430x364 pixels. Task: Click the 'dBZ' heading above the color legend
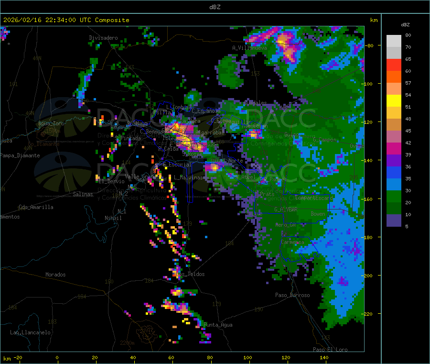[x=405, y=25]
